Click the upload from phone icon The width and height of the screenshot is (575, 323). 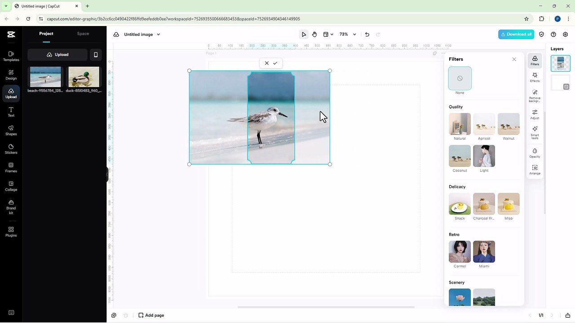96,55
